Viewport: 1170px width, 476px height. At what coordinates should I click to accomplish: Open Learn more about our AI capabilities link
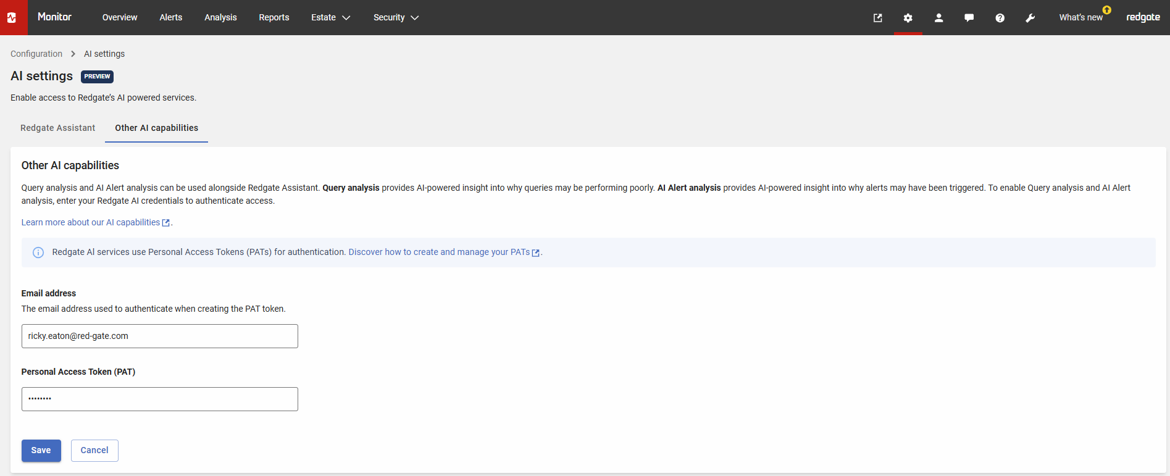click(96, 222)
